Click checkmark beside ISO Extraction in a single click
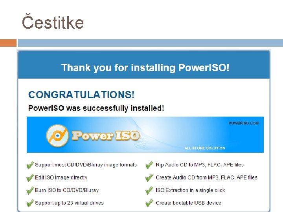The height and width of the screenshot is (212, 283). [149, 190]
